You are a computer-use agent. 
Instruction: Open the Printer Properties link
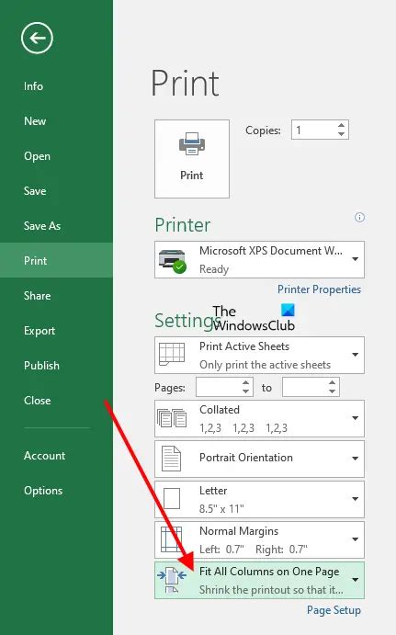[x=319, y=289]
